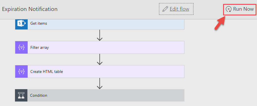Image resolution: width=257 pixels, height=106 pixels.
Task: Expand the Filter array action card
Action: tap(100, 47)
